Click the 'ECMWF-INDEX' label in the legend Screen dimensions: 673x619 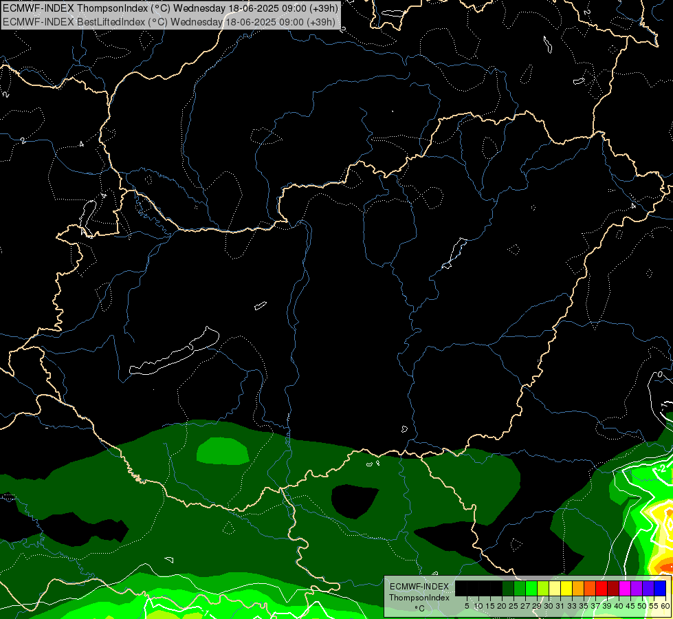[419, 587]
